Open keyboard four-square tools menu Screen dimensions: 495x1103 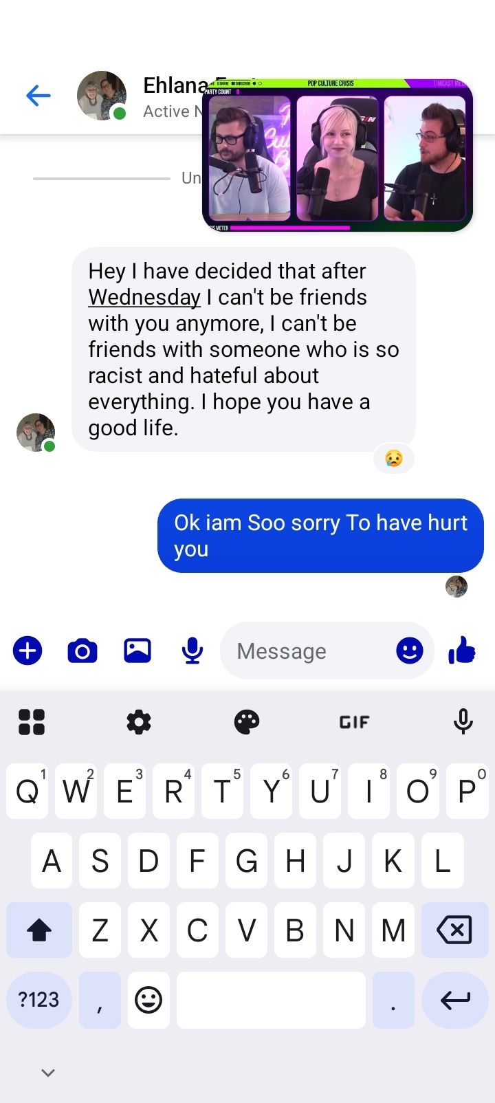pos(32,722)
